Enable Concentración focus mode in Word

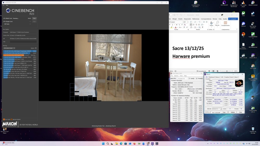coord(201,71)
